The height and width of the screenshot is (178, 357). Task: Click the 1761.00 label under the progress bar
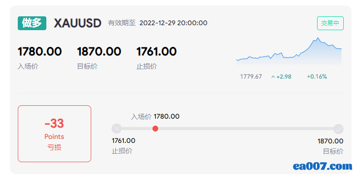123,140
